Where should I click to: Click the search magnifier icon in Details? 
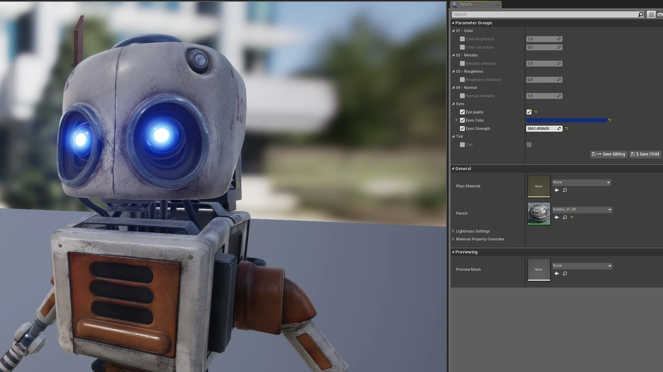pyautogui.click(x=641, y=14)
